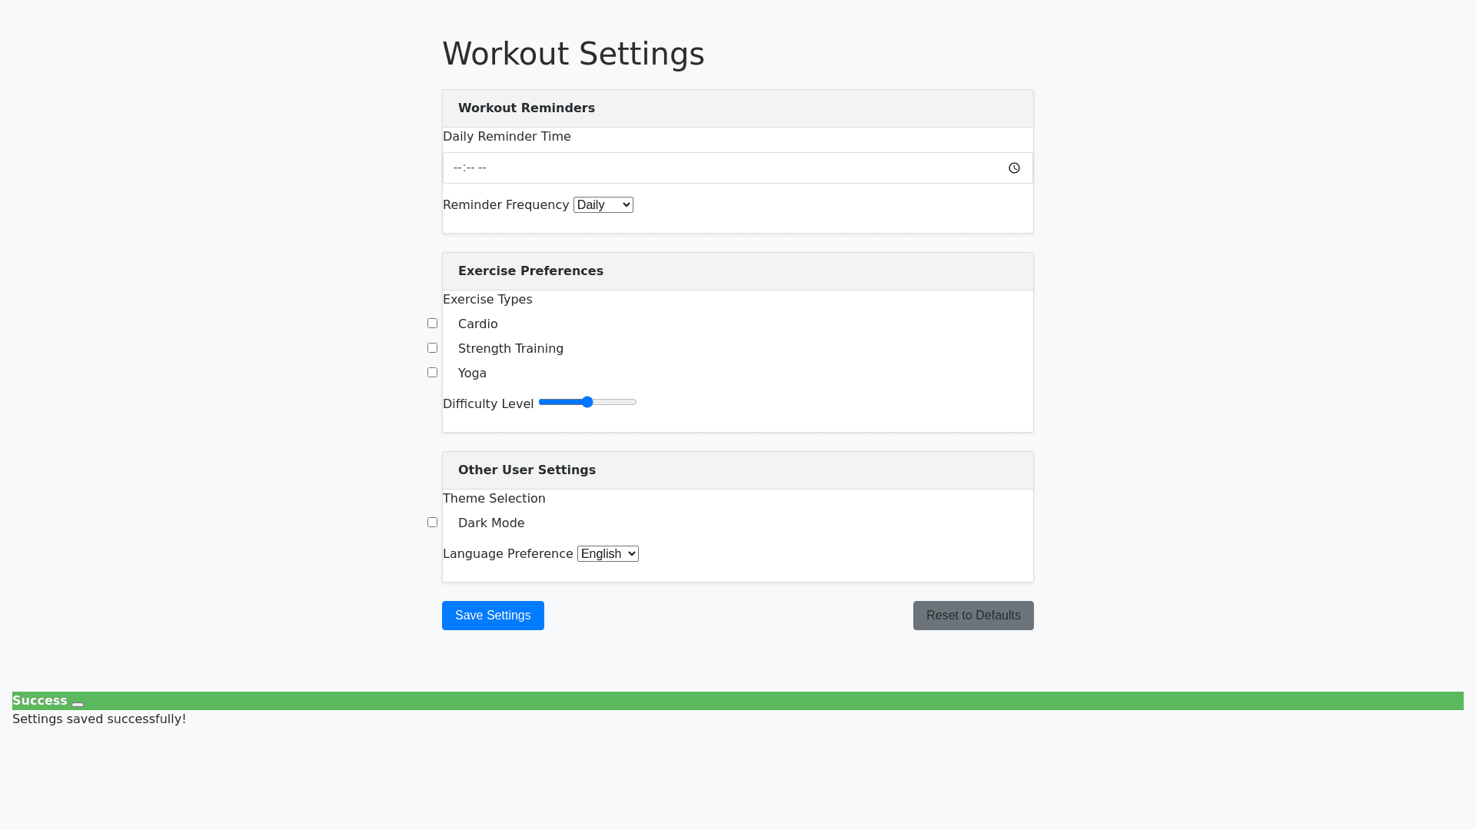Click the Difficulty Level slider handle
The height and width of the screenshot is (830, 1476).
587,402
